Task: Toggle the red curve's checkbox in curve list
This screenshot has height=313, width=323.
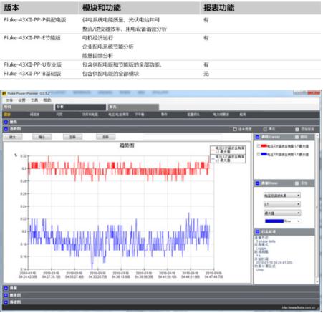Action: click(x=259, y=146)
